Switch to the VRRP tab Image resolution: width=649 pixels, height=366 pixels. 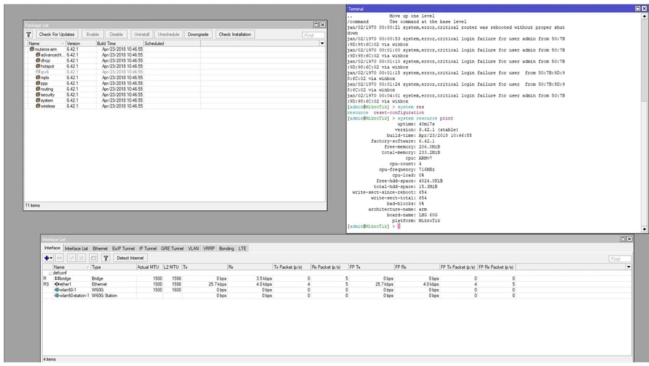[209, 249]
